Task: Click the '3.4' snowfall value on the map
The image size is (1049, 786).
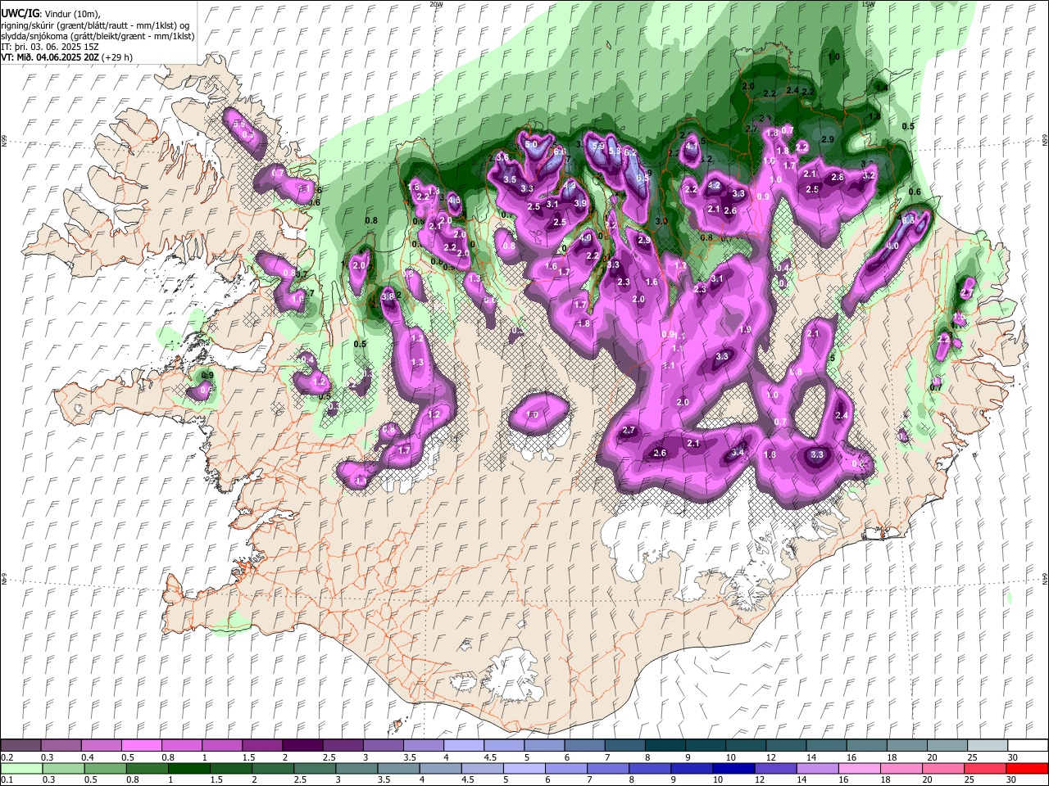Action: point(738,452)
